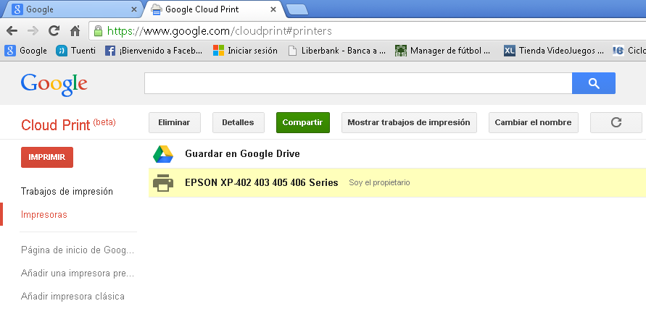Click the Detalles button

(x=238, y=122)
